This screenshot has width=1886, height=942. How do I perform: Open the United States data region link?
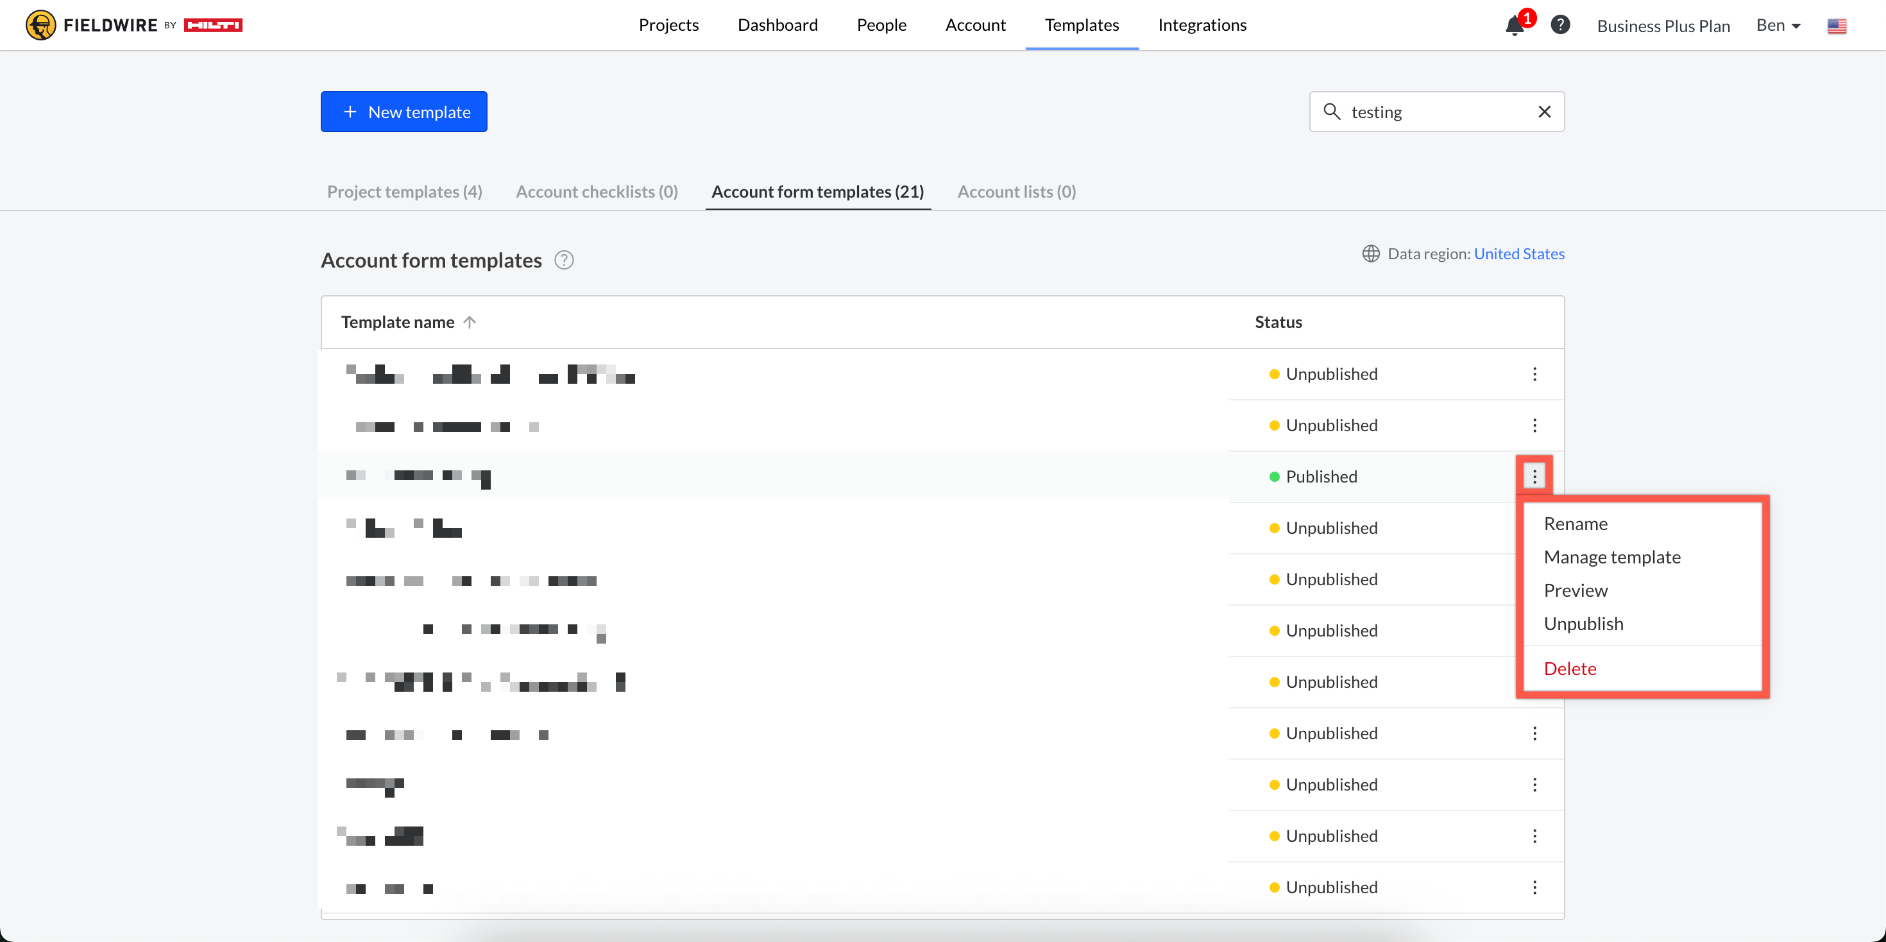[1518, 253]
